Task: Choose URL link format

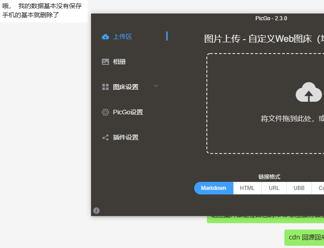Action: click(274, 188)
